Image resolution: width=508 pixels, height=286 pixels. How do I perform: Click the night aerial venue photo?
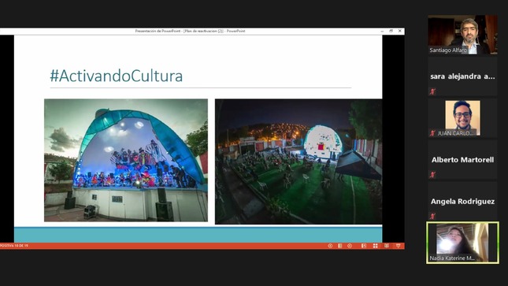click(298, 162)
